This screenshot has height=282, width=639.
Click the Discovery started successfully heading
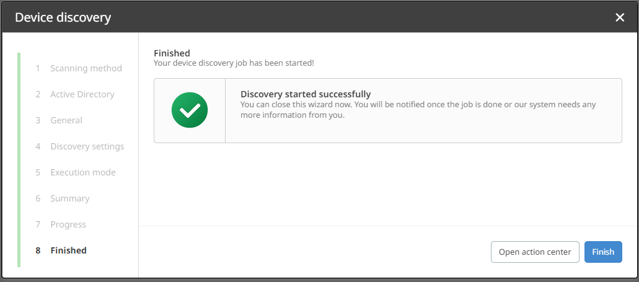coord(306,94)
